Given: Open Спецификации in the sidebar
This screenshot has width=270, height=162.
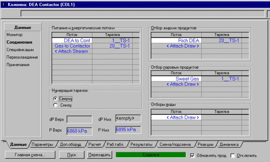Looking at the screenshot, I should tap(20, 50).
